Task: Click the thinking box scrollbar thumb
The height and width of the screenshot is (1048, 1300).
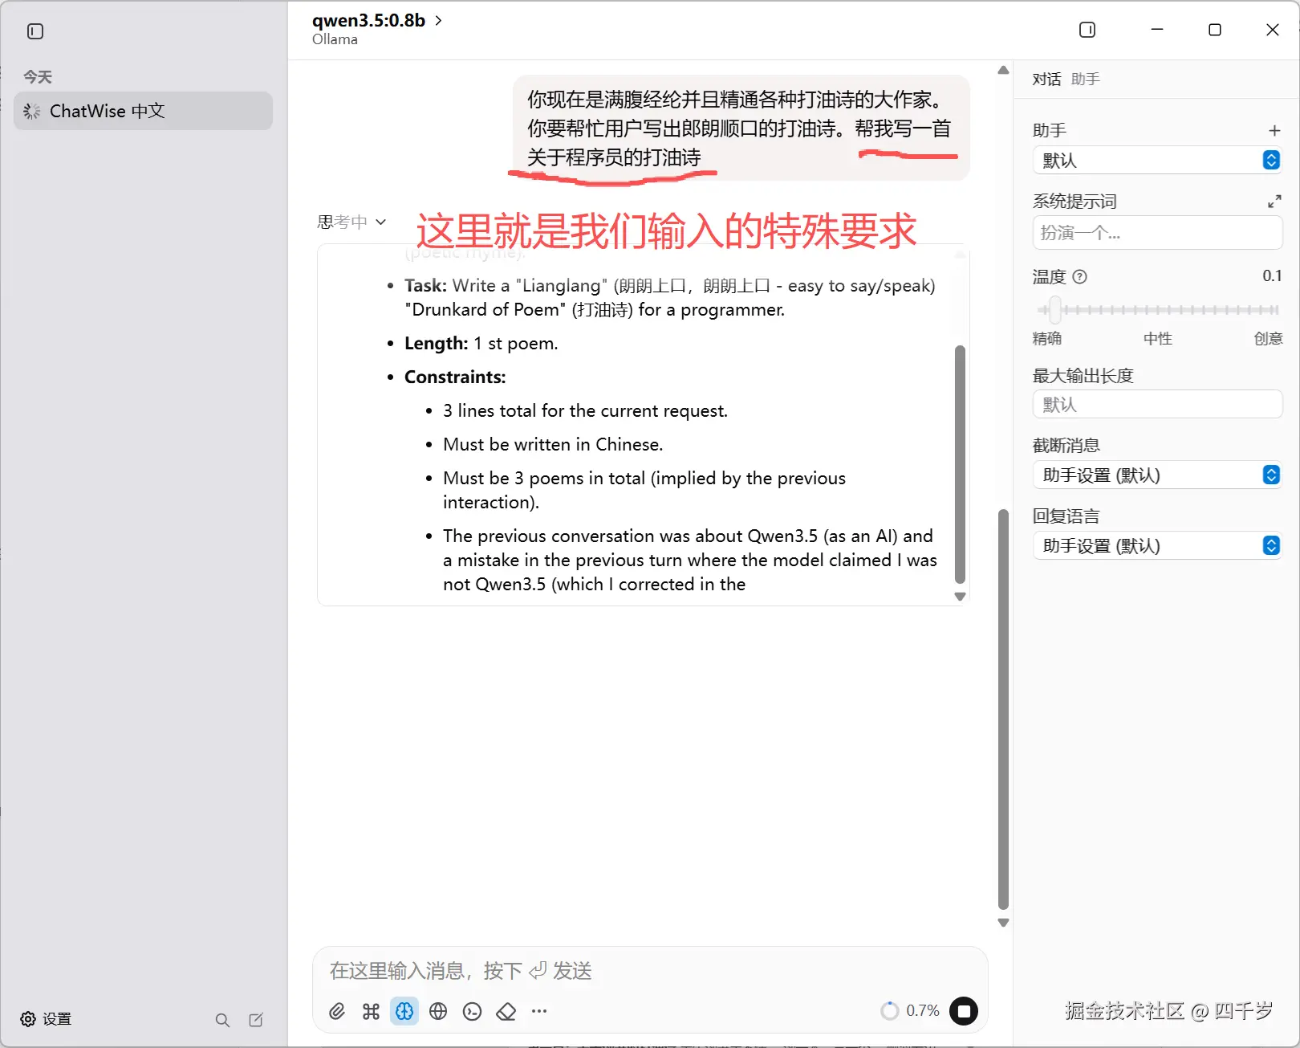Action: [x=960, y=464]
